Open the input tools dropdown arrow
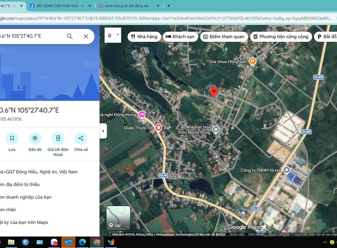Screen dimensions: 337x248 118,35
